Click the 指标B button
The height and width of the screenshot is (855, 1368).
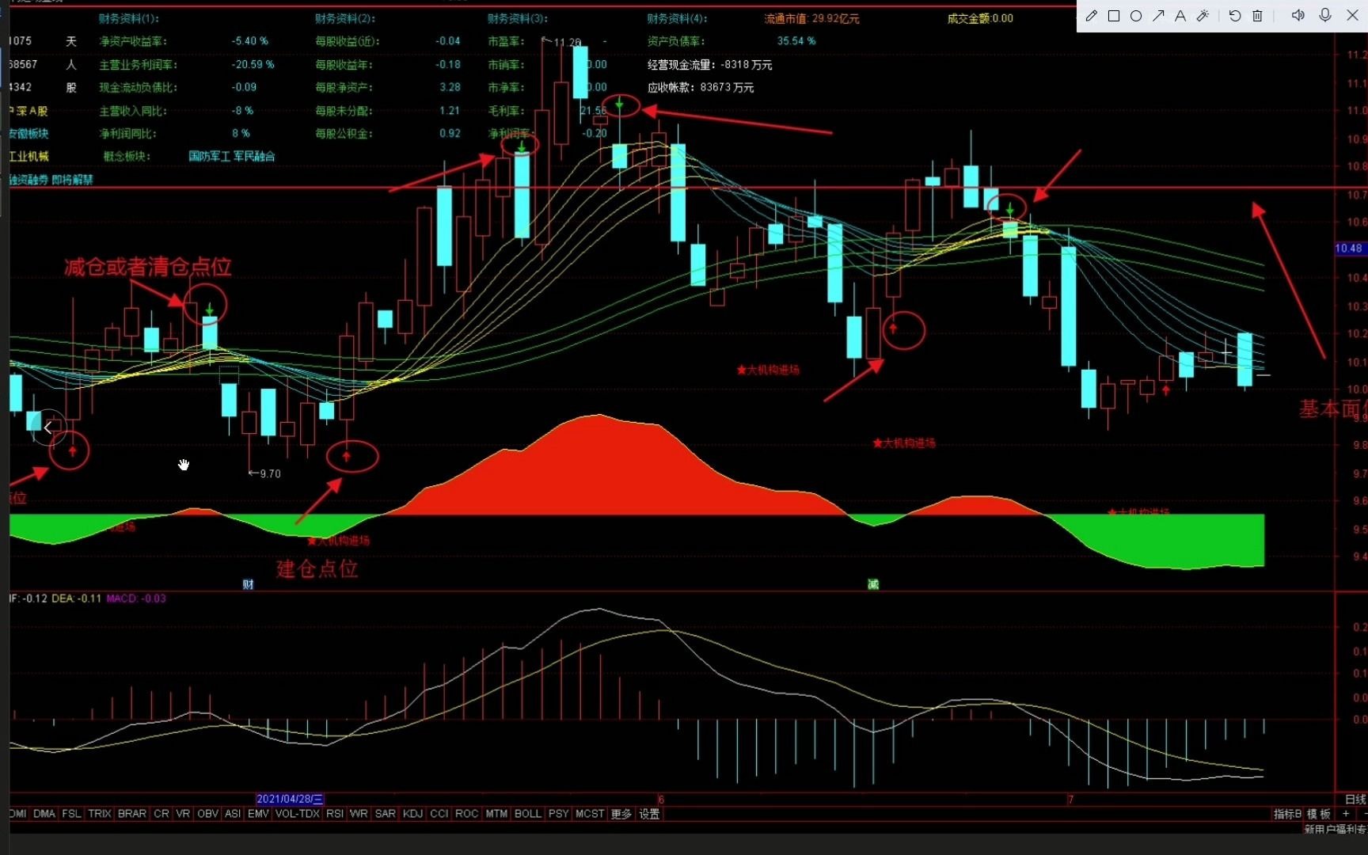1287,813
